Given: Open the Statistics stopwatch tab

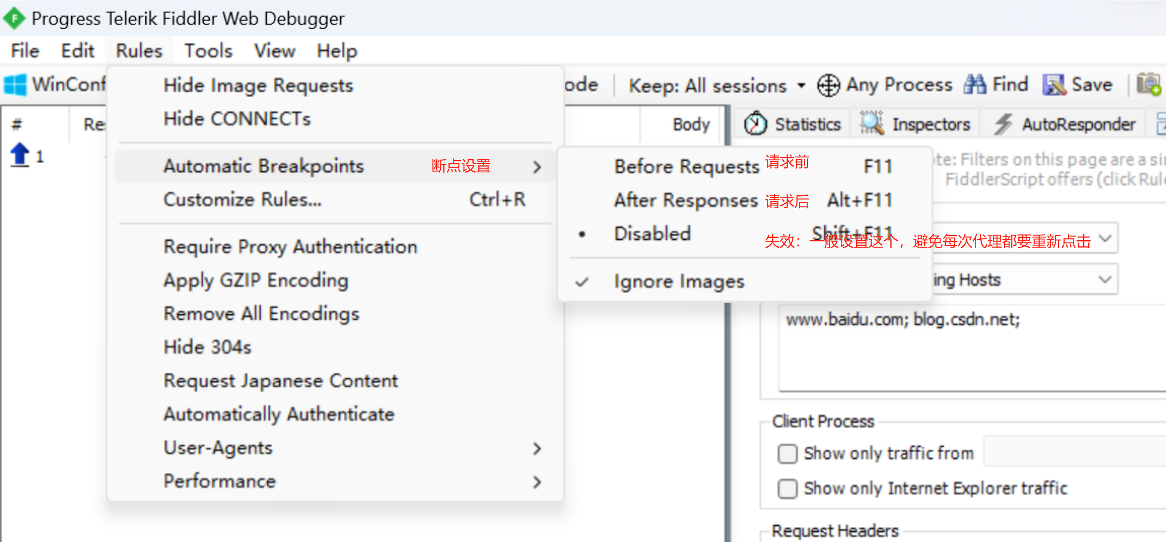Looking at the screenshot, I should pos(793,124).
